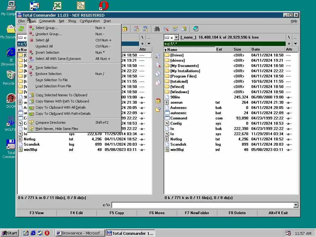Image resolution: width=316 pixels, height=237 pixels.
Task: Open the FTP connect toolbar icon
Action: point(136,29)
